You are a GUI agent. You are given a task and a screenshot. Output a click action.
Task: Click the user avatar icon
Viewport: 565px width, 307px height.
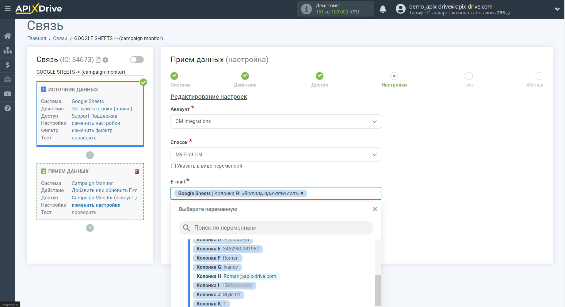point(400,9)
